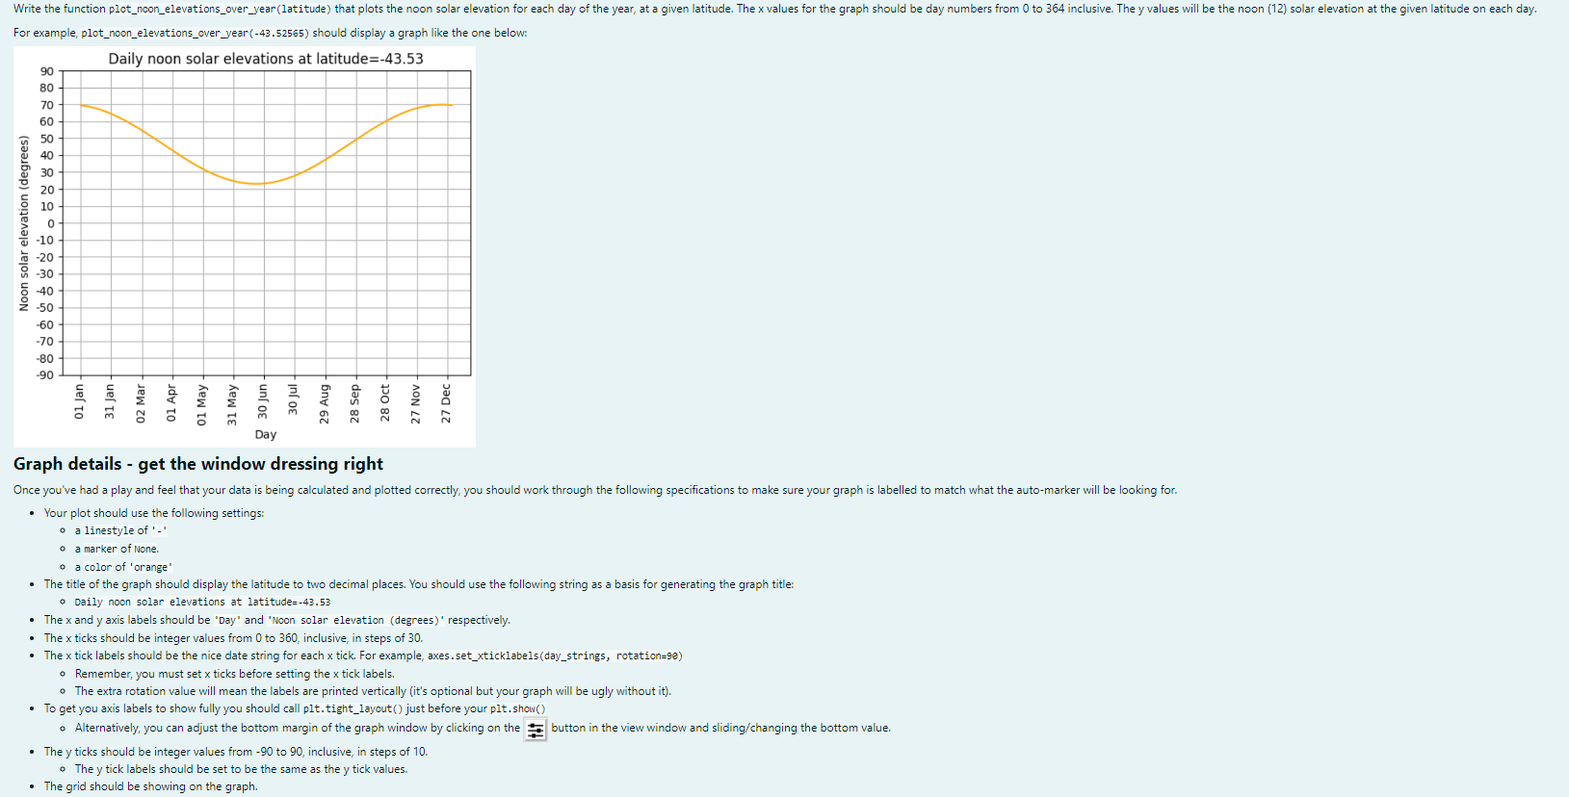Click the '27 Dec' x tick label

tap(446, 403)
